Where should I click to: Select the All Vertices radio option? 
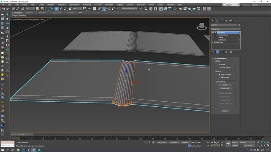[x=219, y=77]
